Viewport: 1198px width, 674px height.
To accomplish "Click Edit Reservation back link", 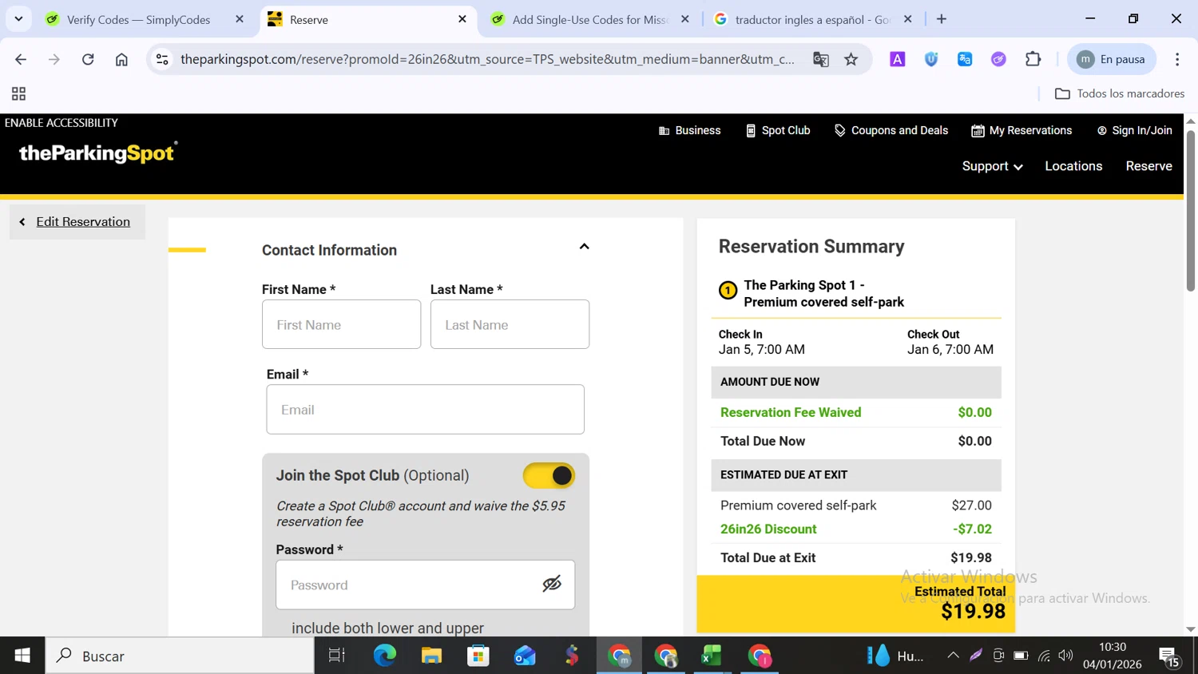I will pos(77,222).
